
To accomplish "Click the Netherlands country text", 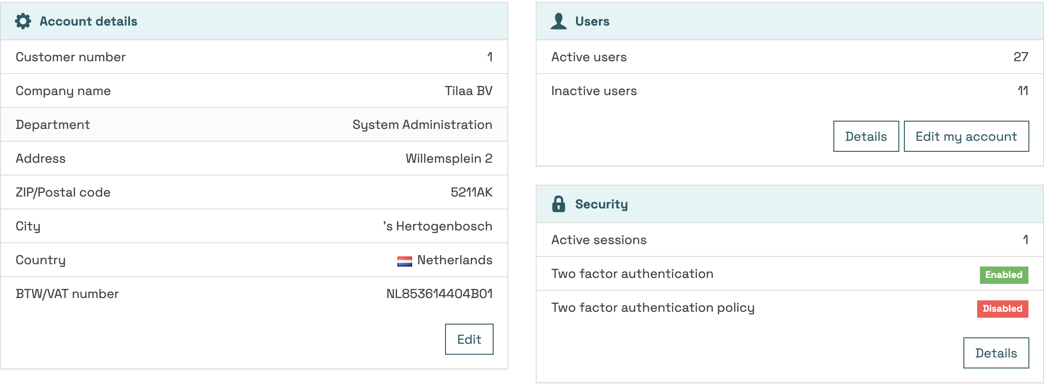I will click(455, 260).
